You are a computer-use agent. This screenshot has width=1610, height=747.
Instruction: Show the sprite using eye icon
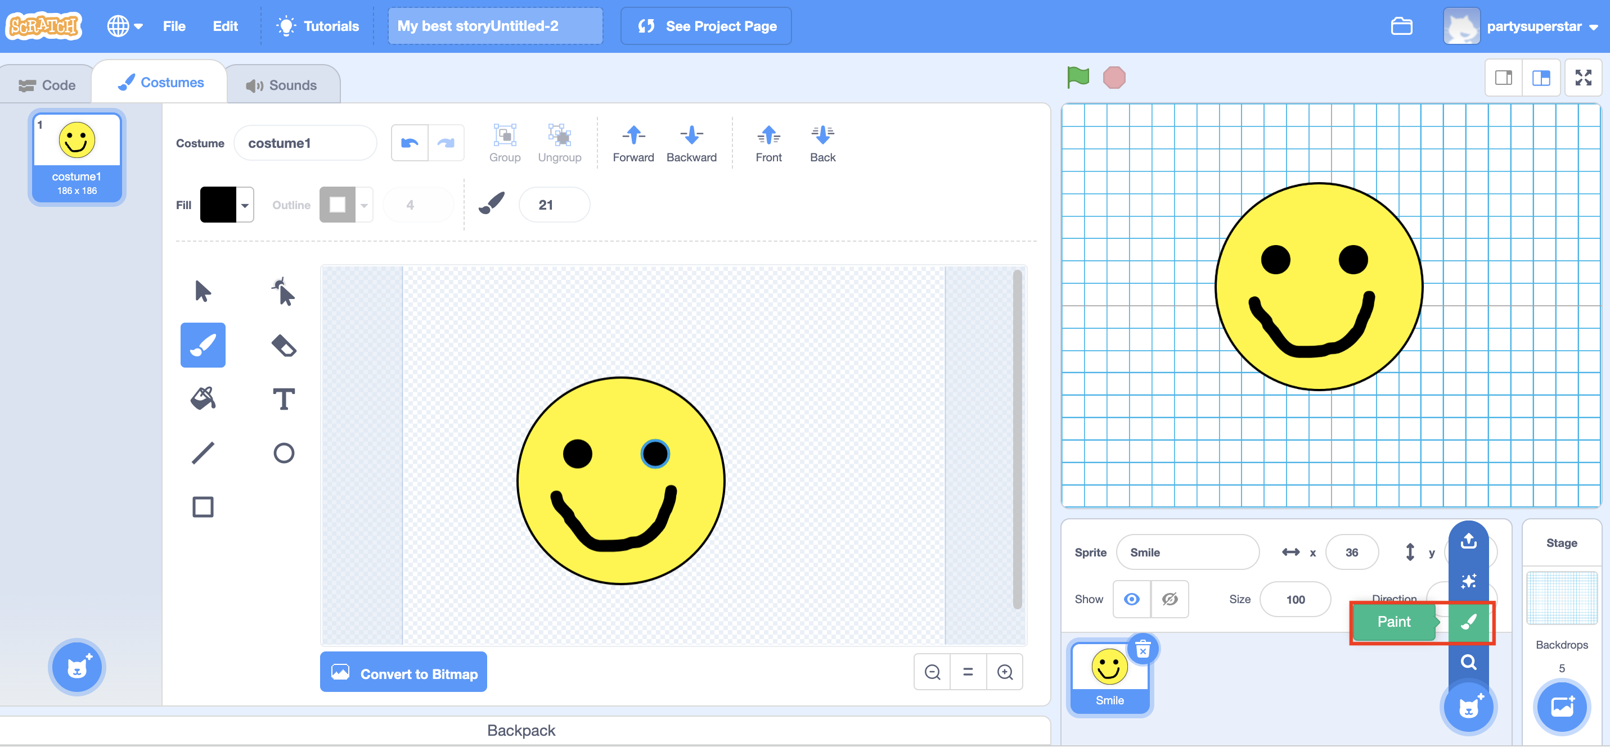click(x=1131, y=599)
